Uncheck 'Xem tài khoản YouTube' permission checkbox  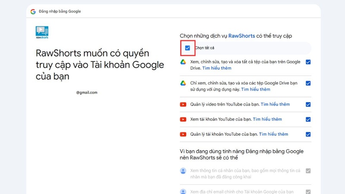point(308,119)
